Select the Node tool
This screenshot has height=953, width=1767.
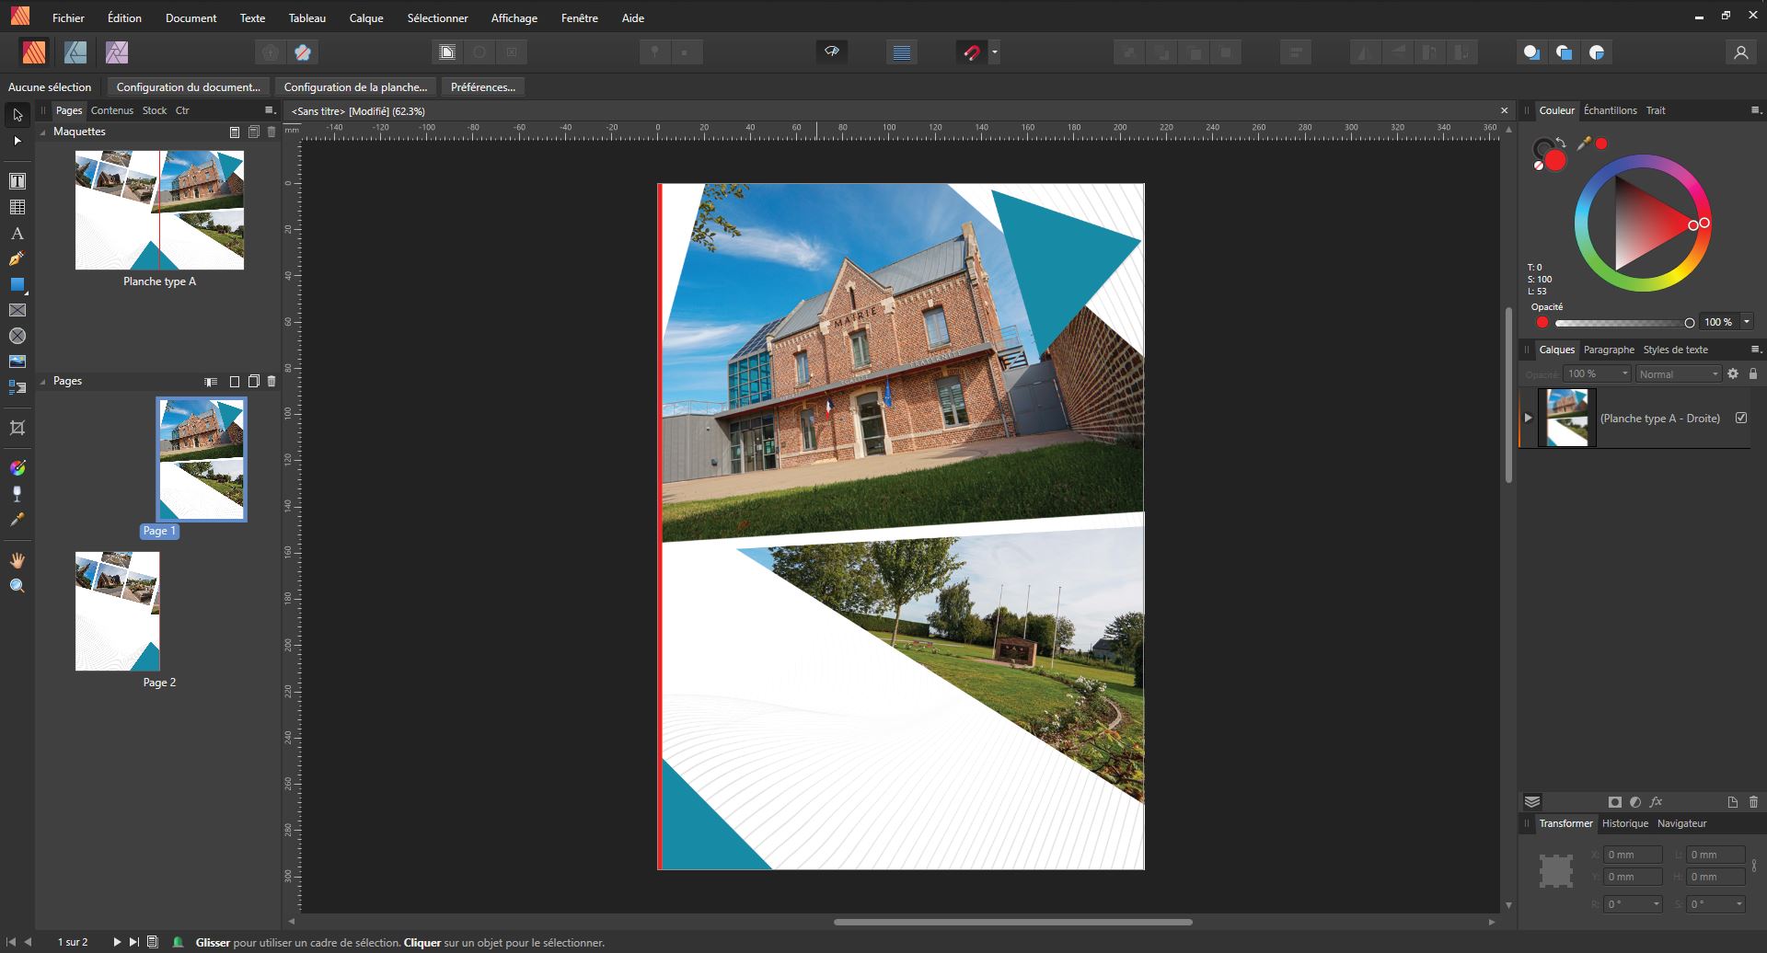click(17, 141)
